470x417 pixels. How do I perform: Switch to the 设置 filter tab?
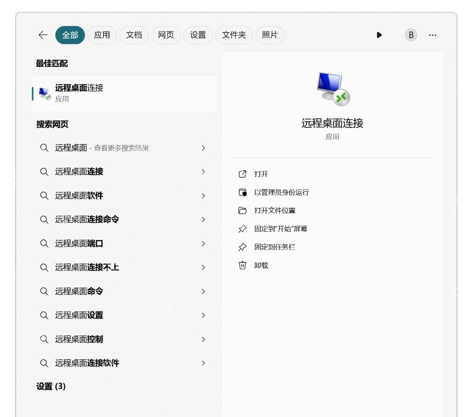[x=198, y=35]
